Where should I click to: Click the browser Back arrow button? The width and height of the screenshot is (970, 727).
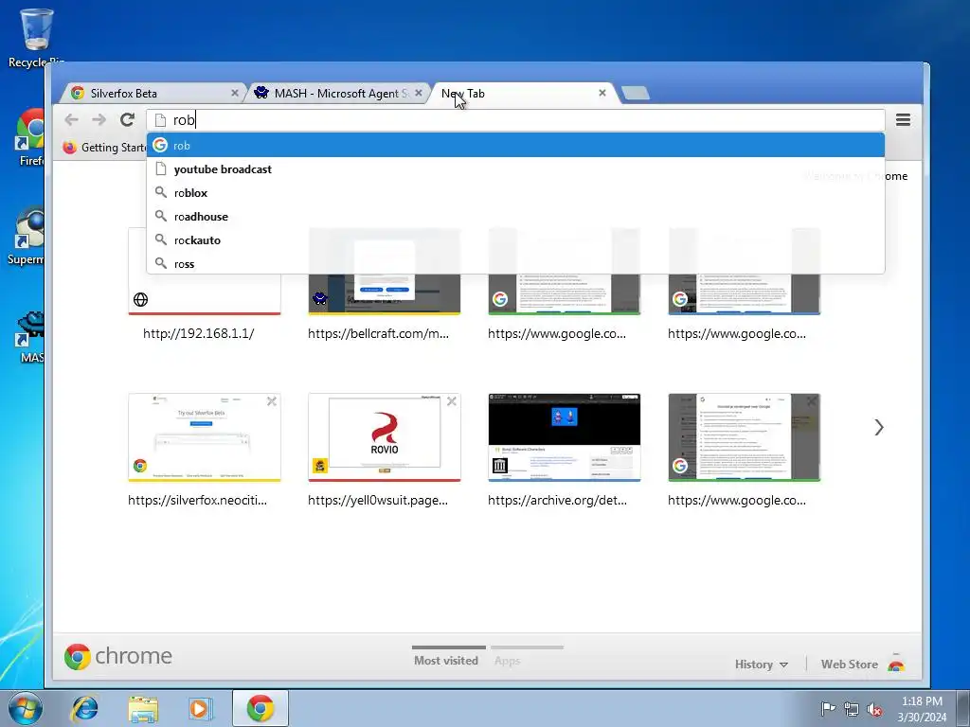tap(71, 120)
